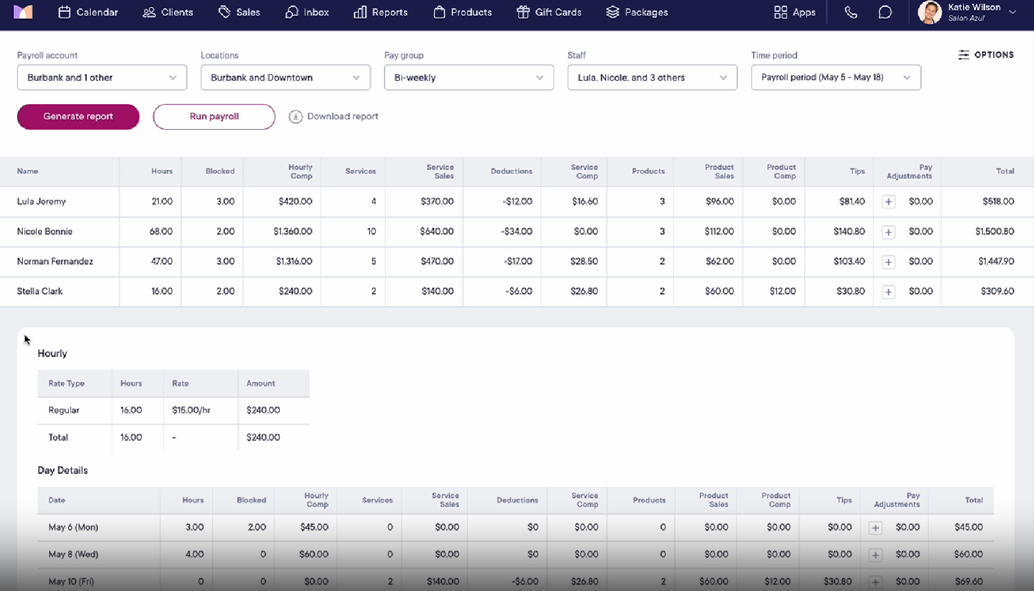
Task: Select the Time period dropdown
Action: [x=835, y=78]
